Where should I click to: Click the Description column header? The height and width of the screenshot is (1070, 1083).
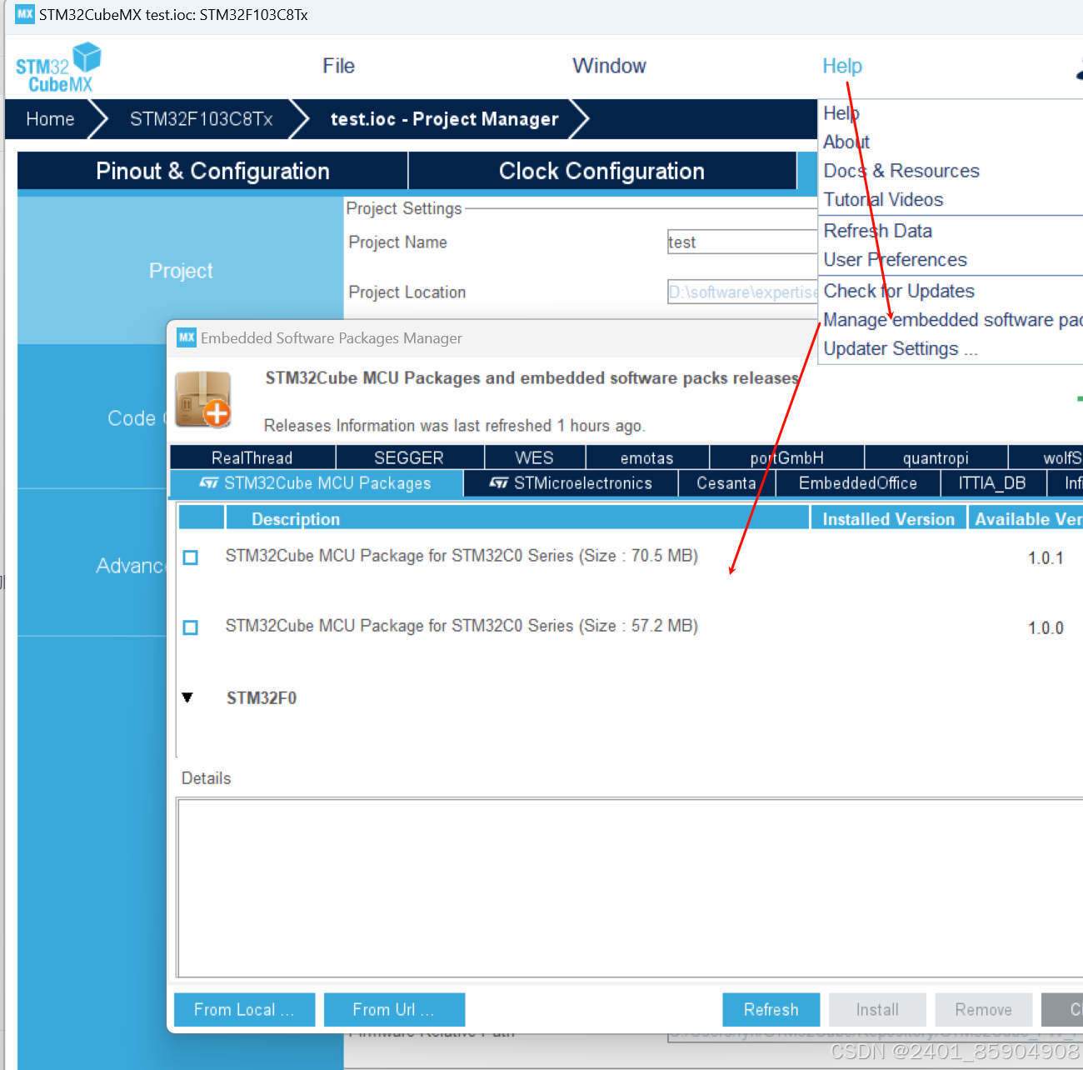[x=517, y=518]
